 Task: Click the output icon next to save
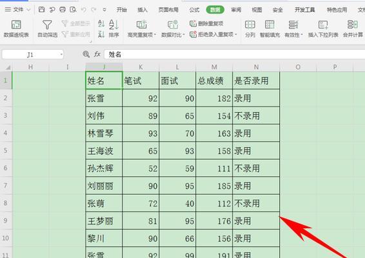[52, 10]
